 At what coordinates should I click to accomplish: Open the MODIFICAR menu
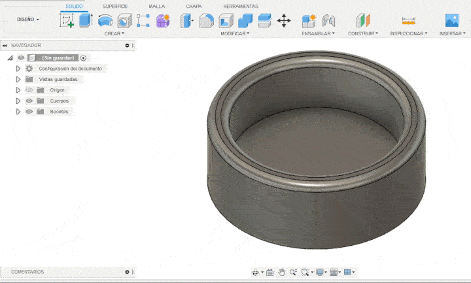[x=234, y=33]
